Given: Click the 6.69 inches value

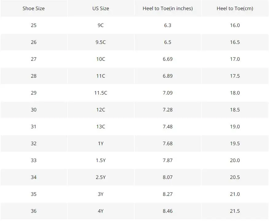Looking at the screenshot, I should coord(168,59).
